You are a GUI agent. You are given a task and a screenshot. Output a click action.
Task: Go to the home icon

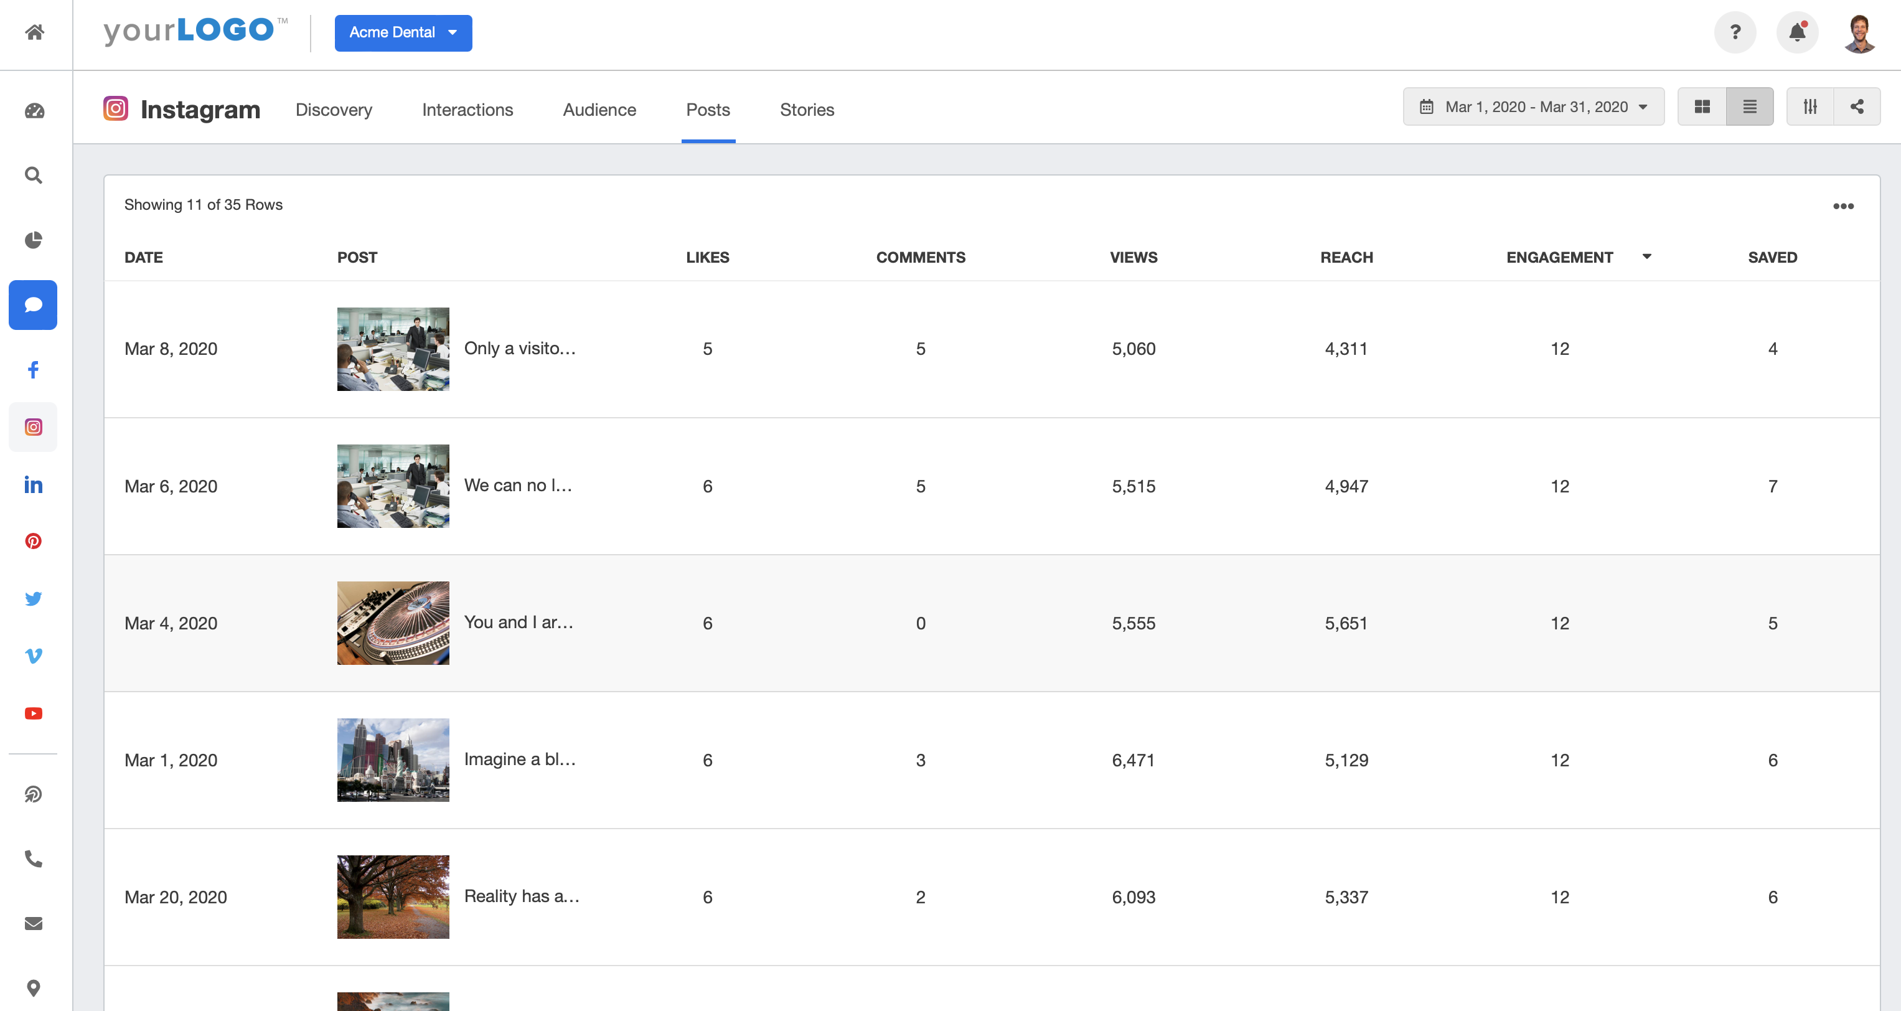[34, 32]
